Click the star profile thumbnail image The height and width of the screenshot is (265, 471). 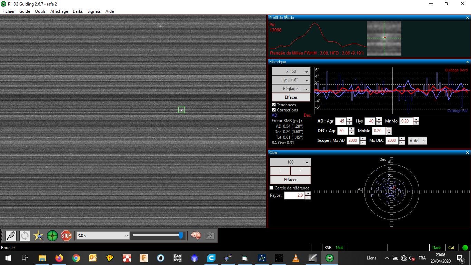(x=384, y=38)
